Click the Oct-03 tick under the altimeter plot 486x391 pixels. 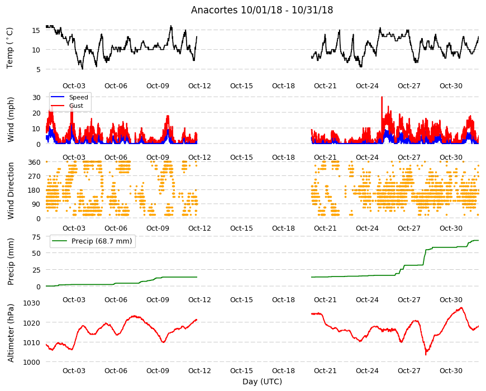point(74,370)
